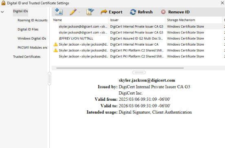Click DigiCert Internal Private Issuer CA cell
Screen dimensions: 225x148
pos(135,44)
